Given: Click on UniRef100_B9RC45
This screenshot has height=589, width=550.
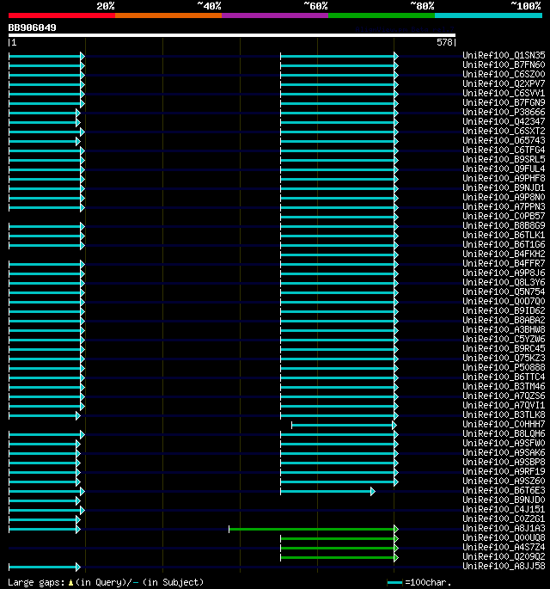Looking at the screenshot, I should pyautogui.click(x=504, y=348).
